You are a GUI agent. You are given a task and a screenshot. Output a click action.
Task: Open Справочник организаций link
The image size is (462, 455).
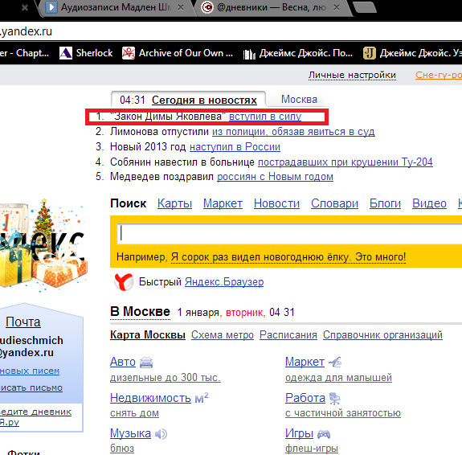click(x=382, y=335)
